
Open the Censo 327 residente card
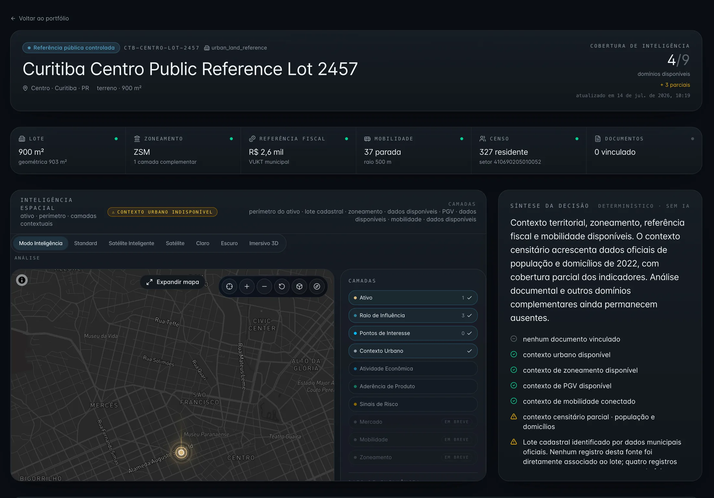tap(529, 151)
